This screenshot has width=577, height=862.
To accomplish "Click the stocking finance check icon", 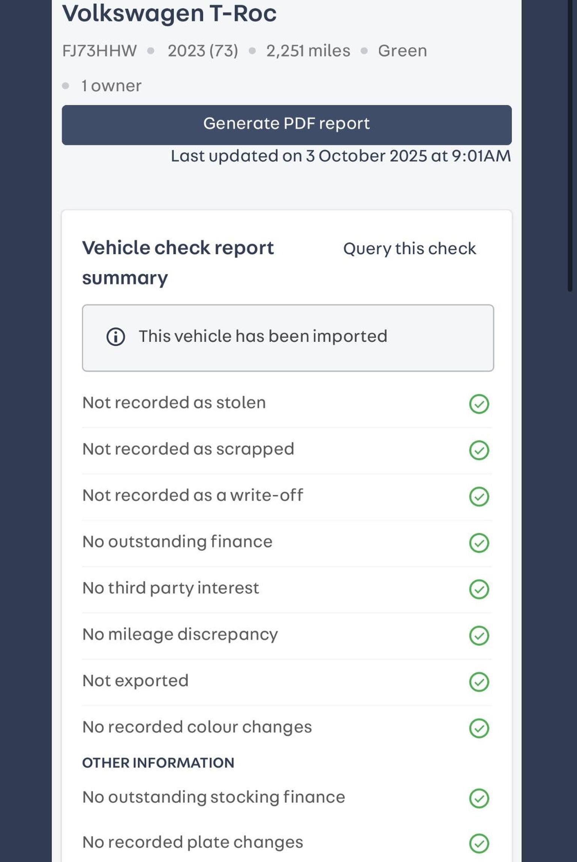I will point(479,798).
